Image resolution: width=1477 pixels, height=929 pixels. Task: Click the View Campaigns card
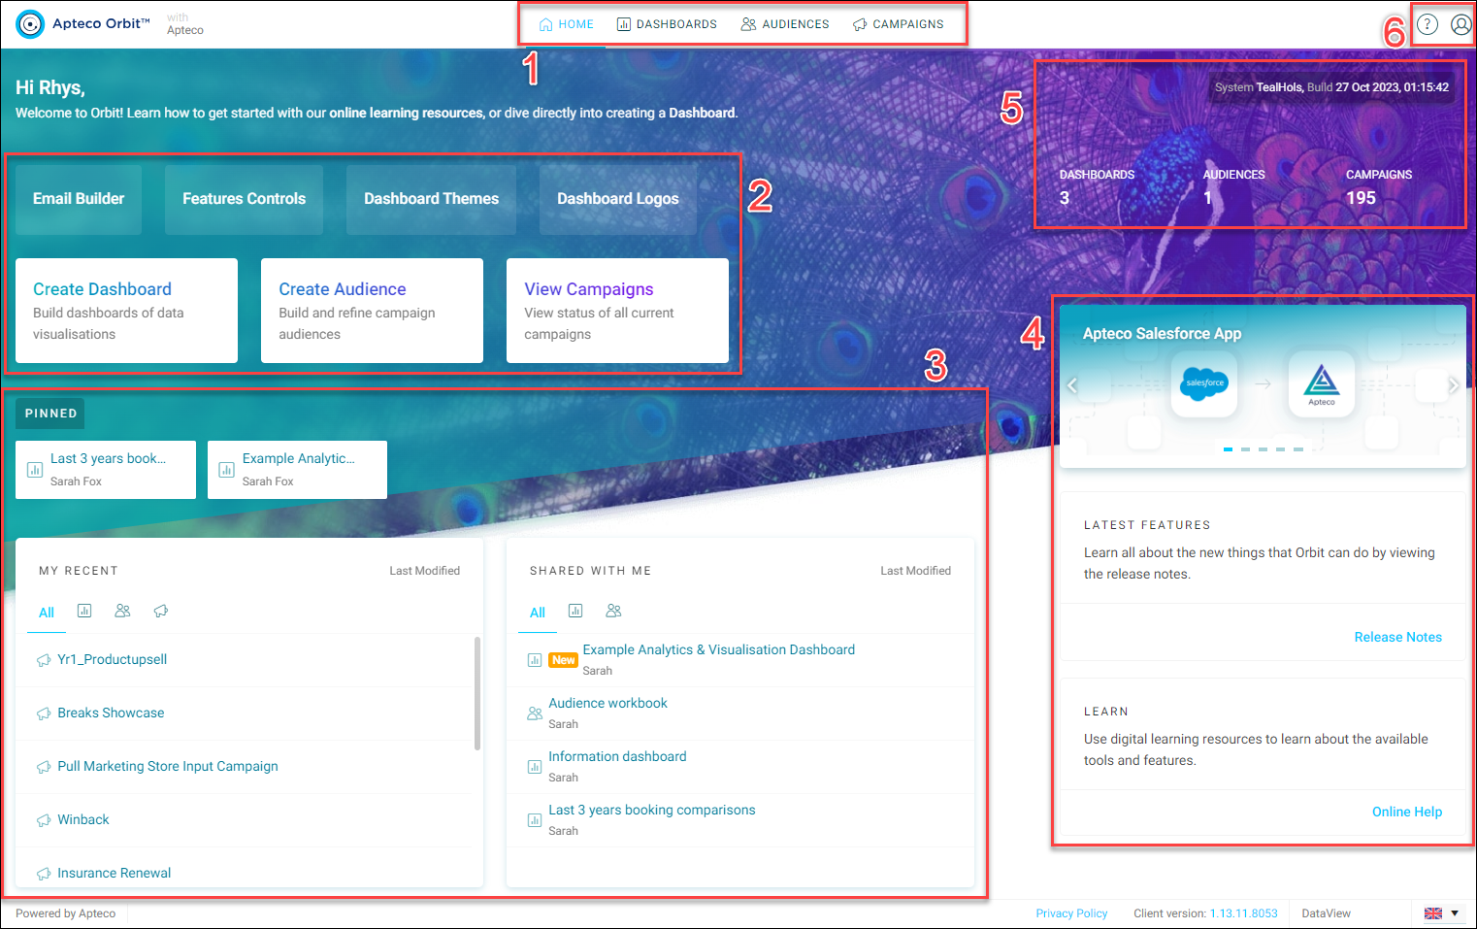click(617, 311)
